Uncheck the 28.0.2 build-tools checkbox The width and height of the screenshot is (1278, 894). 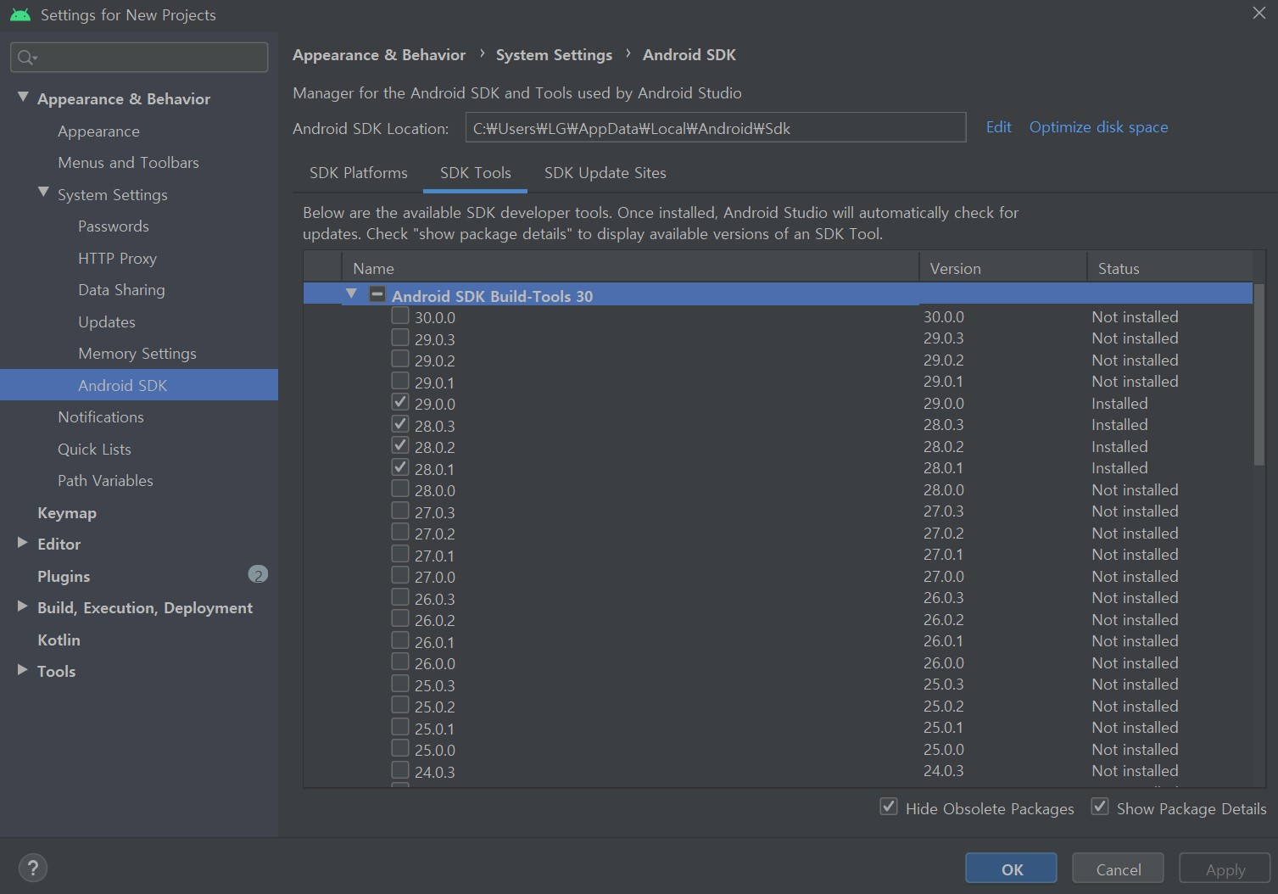tap(400, 445)
